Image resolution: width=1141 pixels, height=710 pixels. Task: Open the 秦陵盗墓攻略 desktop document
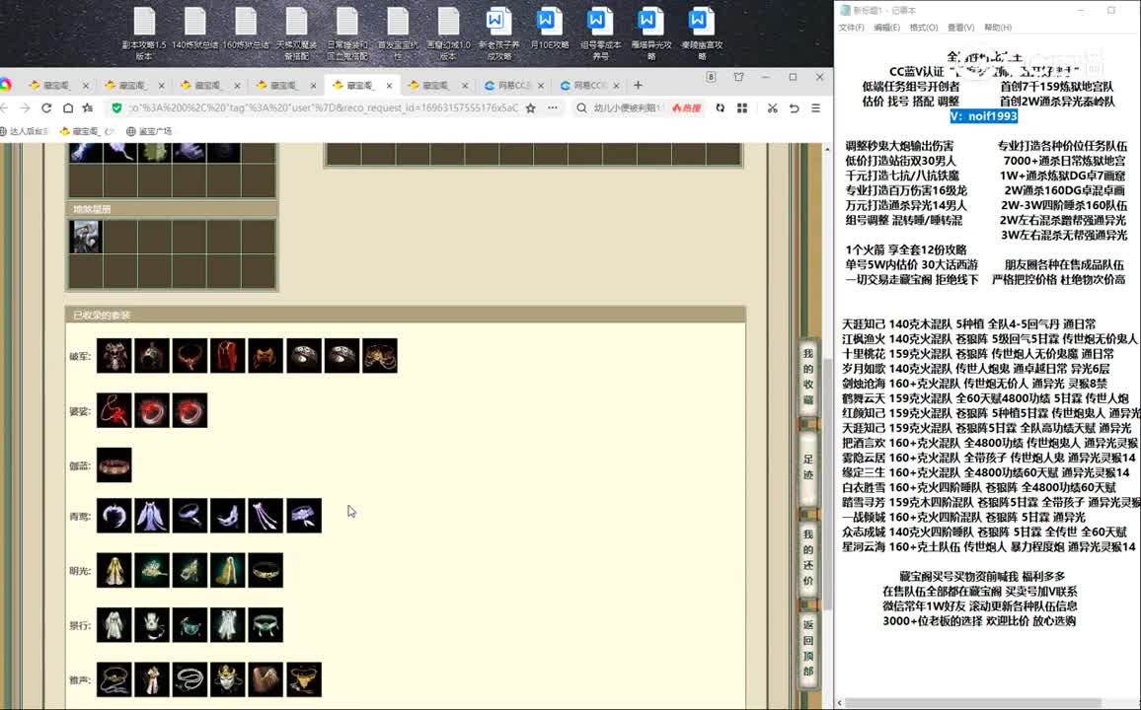coord(702,34)
